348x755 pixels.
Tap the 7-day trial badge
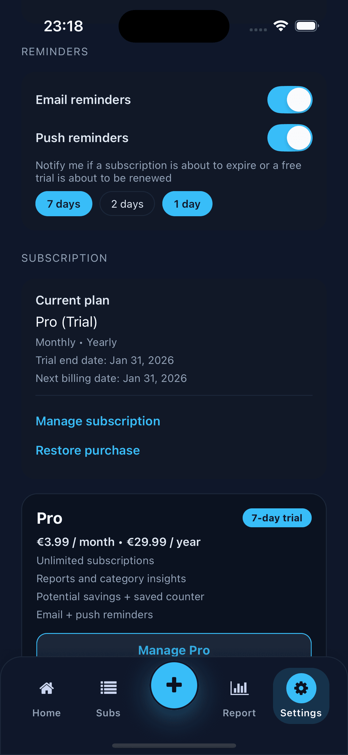click(277, 518)
